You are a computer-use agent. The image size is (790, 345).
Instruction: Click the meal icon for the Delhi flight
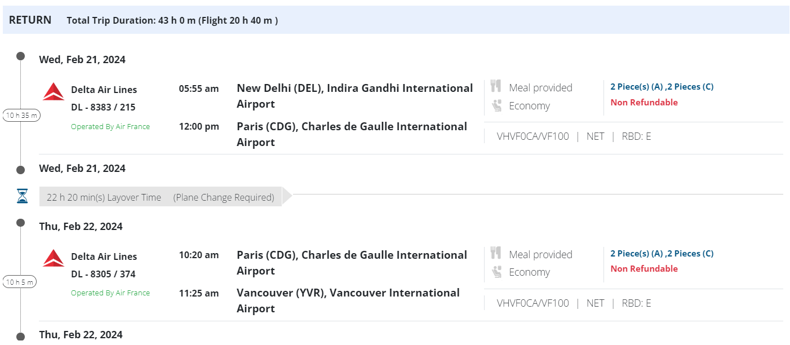[496, 86]
